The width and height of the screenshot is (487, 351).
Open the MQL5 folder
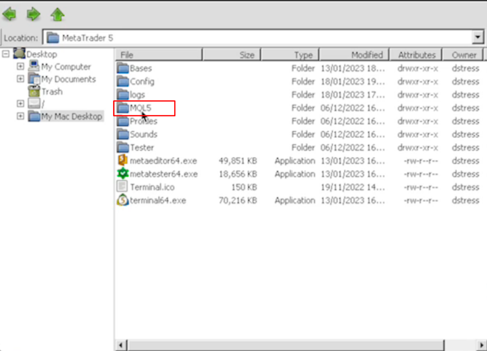[x=140, y=108]
